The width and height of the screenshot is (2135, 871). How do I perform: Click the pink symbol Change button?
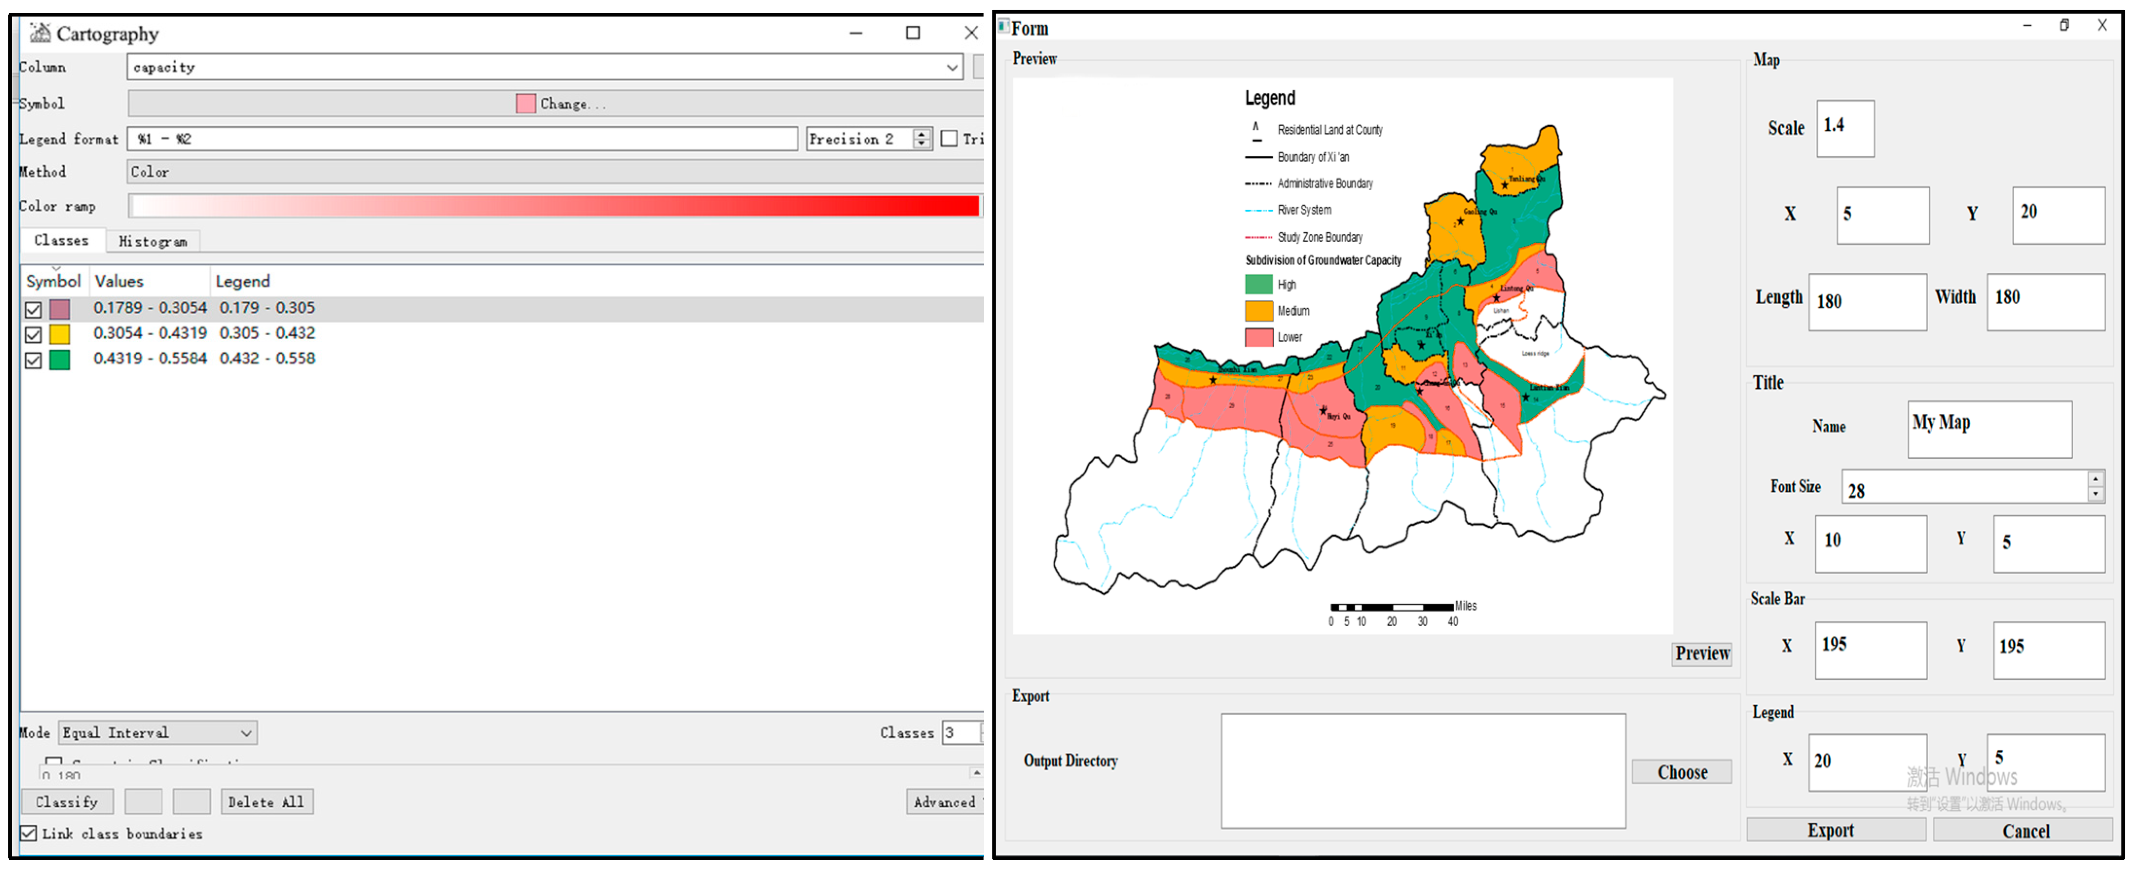(561, 104)
